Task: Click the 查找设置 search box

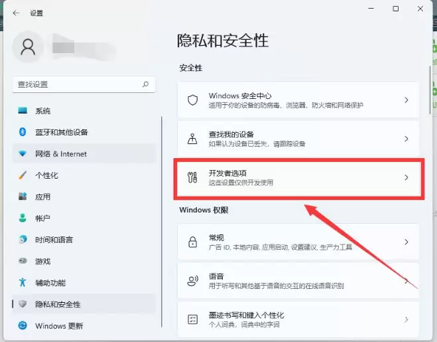Action: click(76, 84)
